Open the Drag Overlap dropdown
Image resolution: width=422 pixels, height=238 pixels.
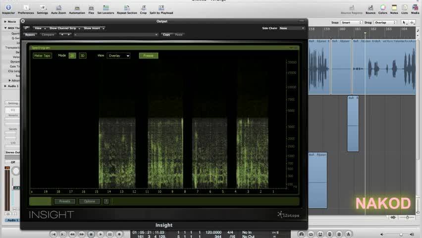(x=385, y=23)
